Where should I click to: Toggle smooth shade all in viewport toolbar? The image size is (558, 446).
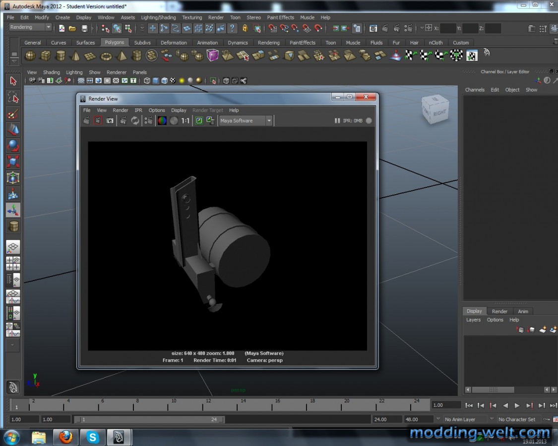(156, 81)
